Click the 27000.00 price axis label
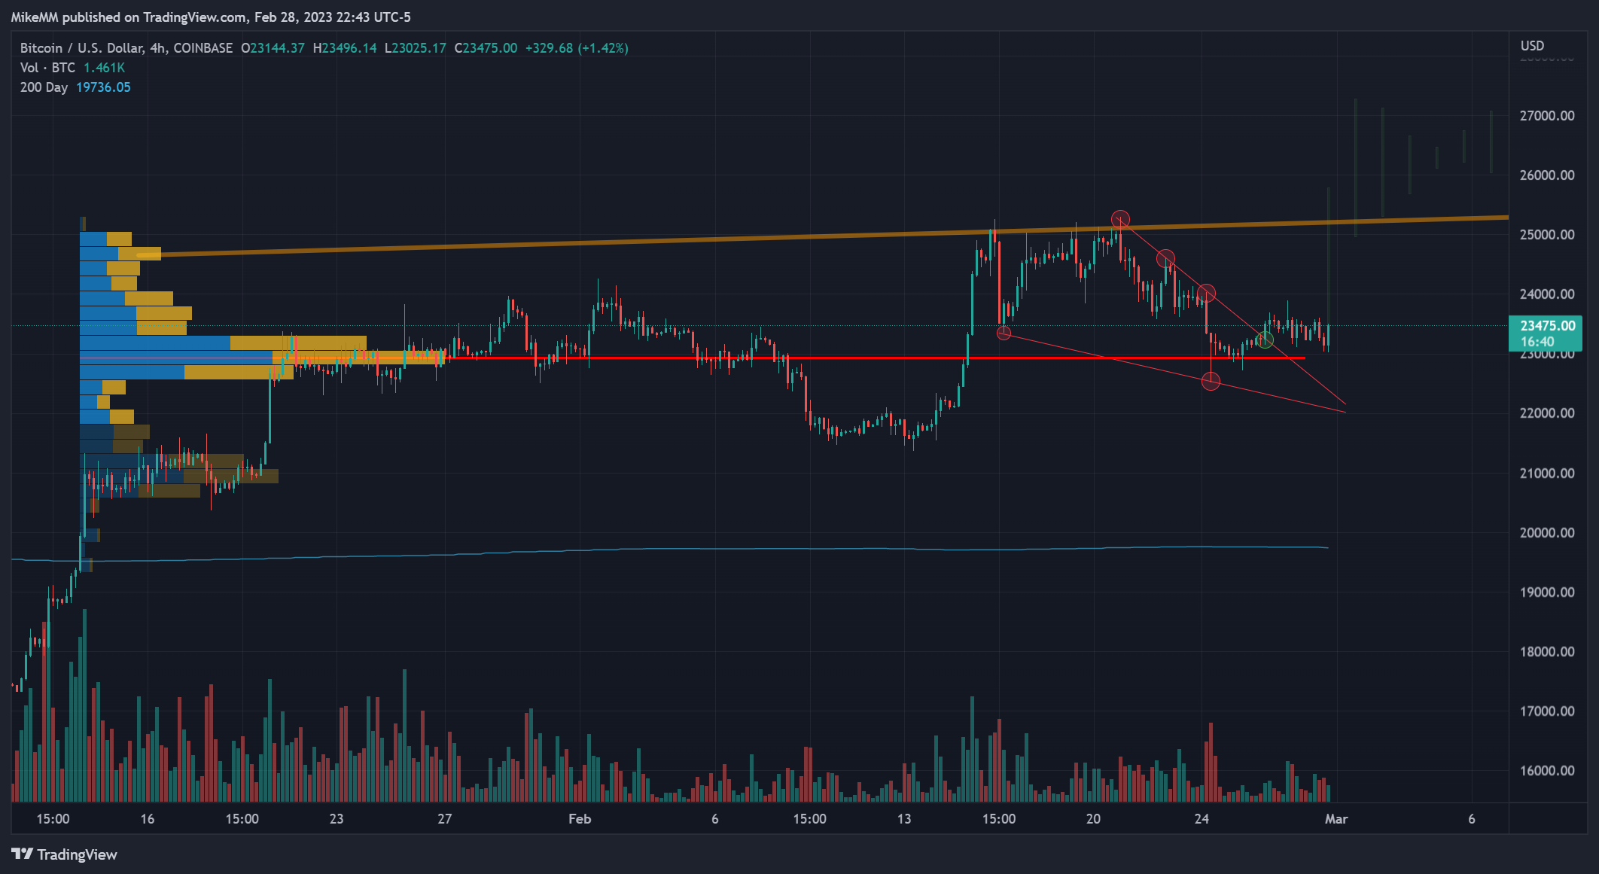Viewport: 1599px width, 874px height. 1547,116
